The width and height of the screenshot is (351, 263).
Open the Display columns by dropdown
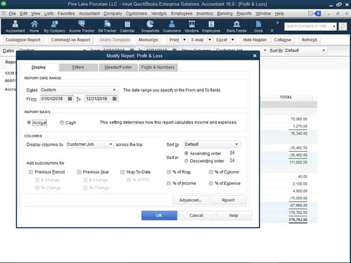click(x=90, y=145)
